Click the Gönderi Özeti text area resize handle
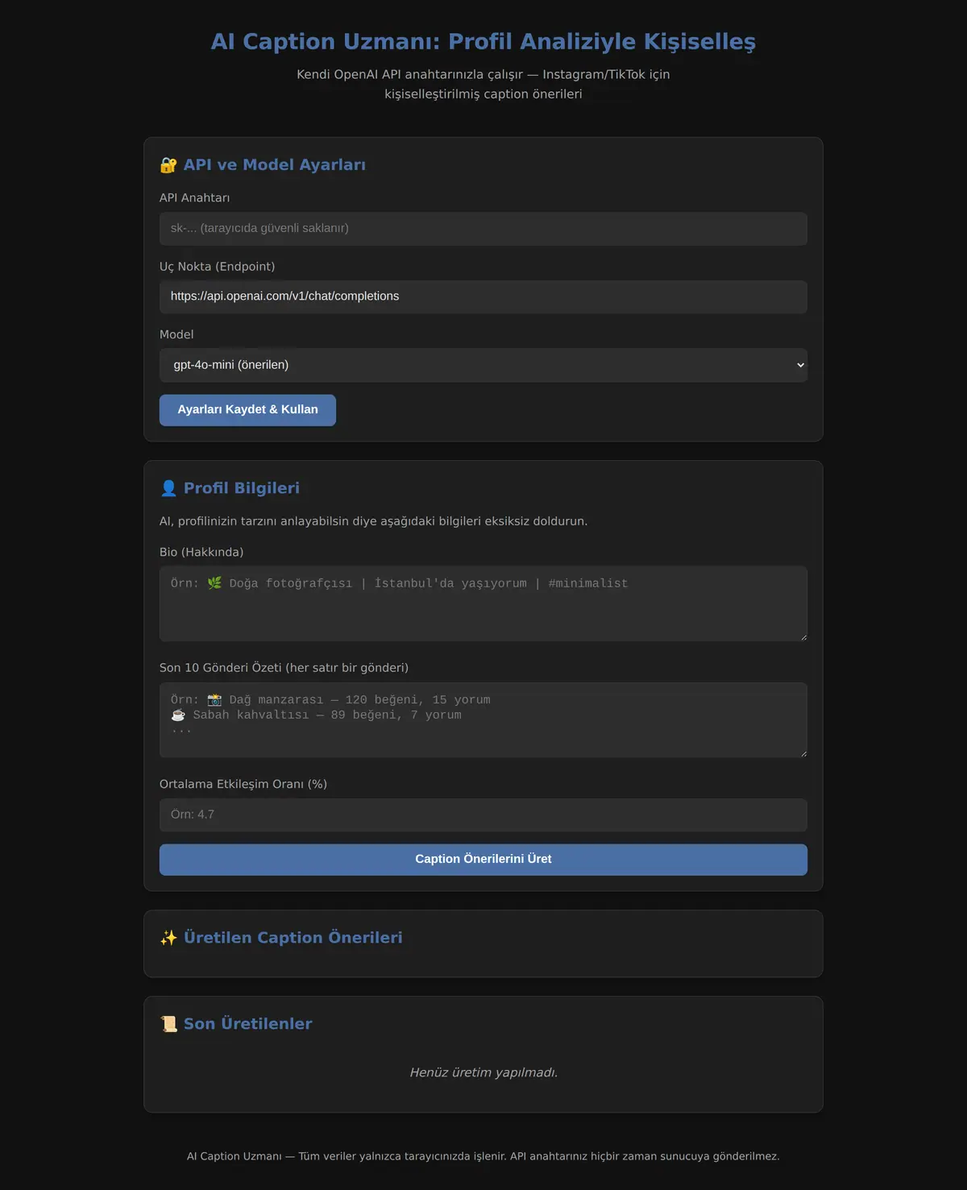Image resolution: width=967 pixels, height=1190 pixels. [x=803, y=753]
